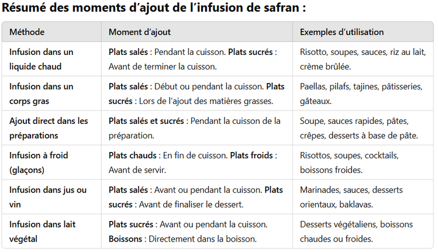Click the "Exemples d'utilisation" column header
The image size is (438, 252).
pos(342,32)
